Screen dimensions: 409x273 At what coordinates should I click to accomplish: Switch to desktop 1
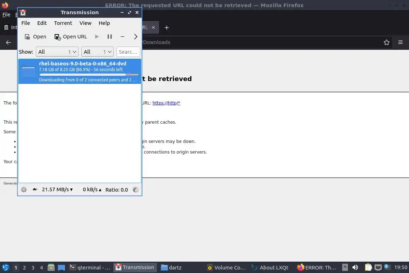coord(16,268)
